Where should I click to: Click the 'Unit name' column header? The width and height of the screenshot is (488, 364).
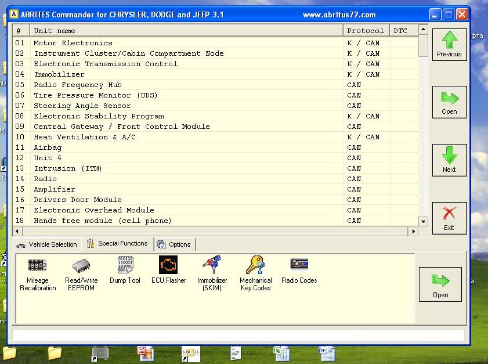pos(186,31)
